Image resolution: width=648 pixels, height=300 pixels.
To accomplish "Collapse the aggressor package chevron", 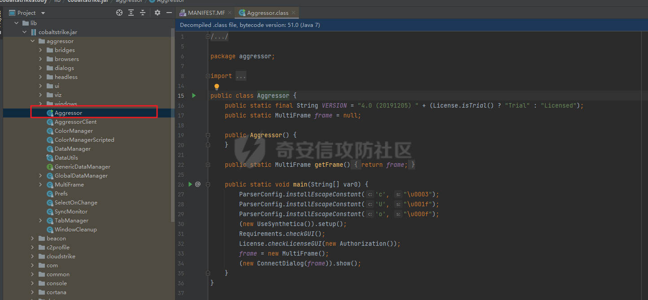I will (x=33, y=41).
